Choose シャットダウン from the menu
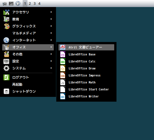 pos(28,91)
